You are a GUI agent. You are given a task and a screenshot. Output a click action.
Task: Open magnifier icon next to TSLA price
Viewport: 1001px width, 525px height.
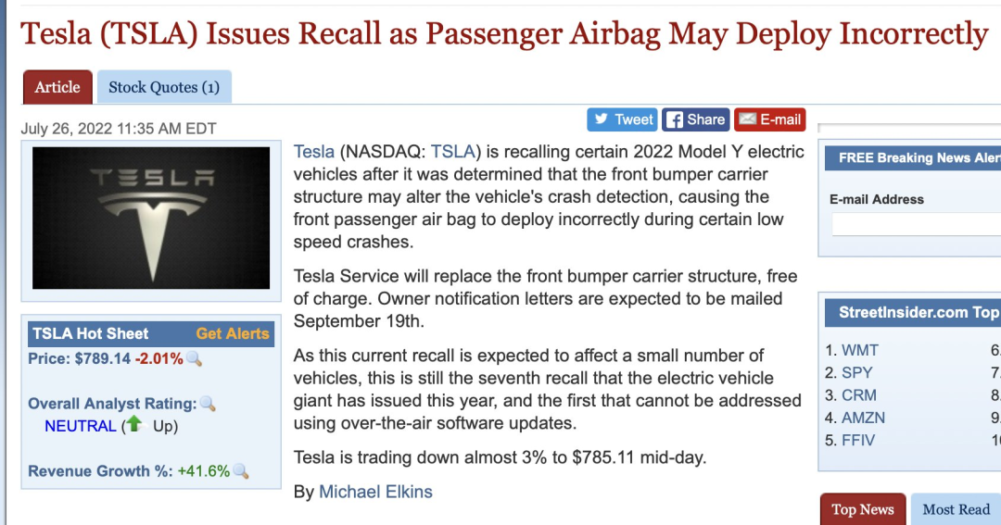point(194,359)
